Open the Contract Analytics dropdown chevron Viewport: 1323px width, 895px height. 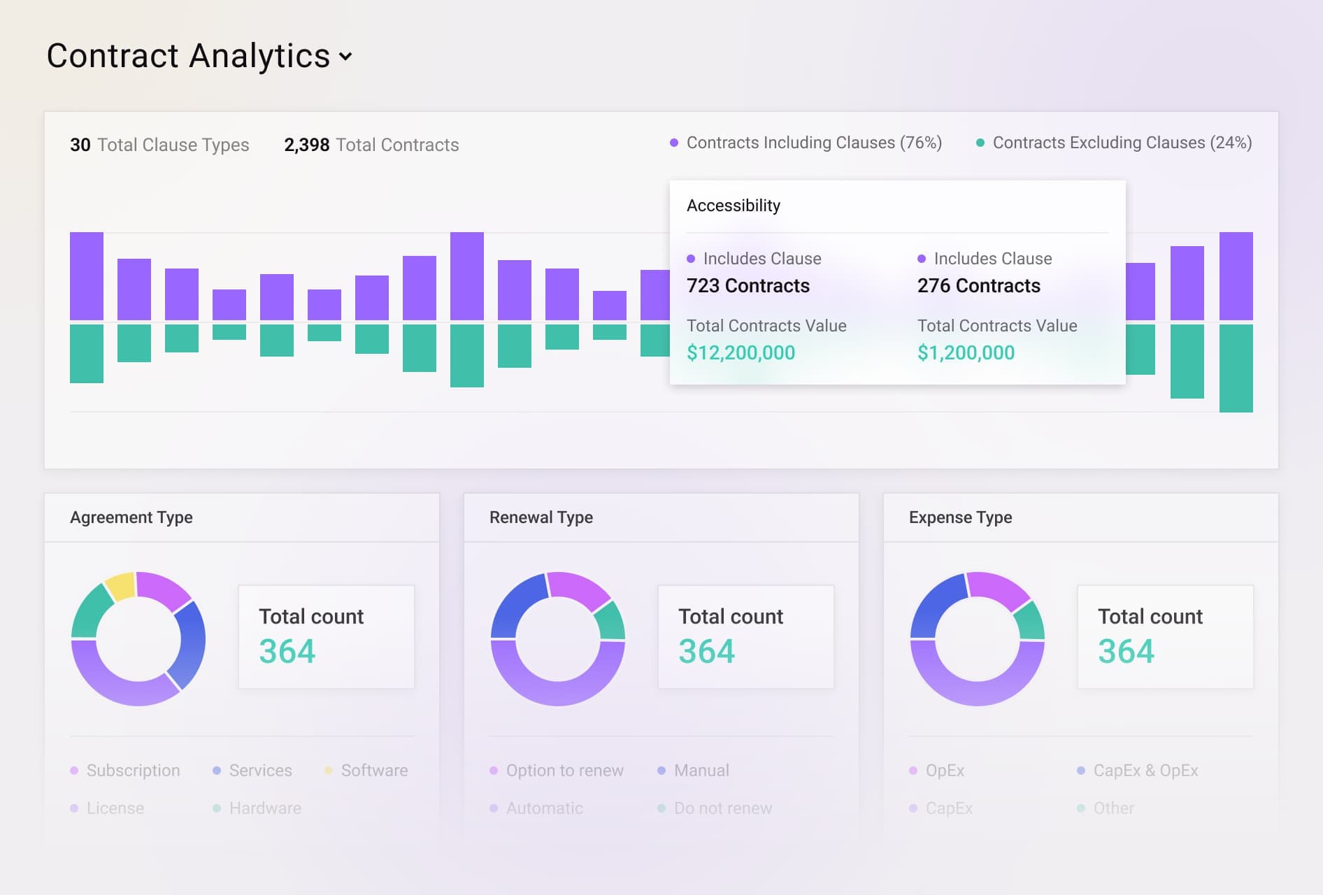click(x=345, y=57)
